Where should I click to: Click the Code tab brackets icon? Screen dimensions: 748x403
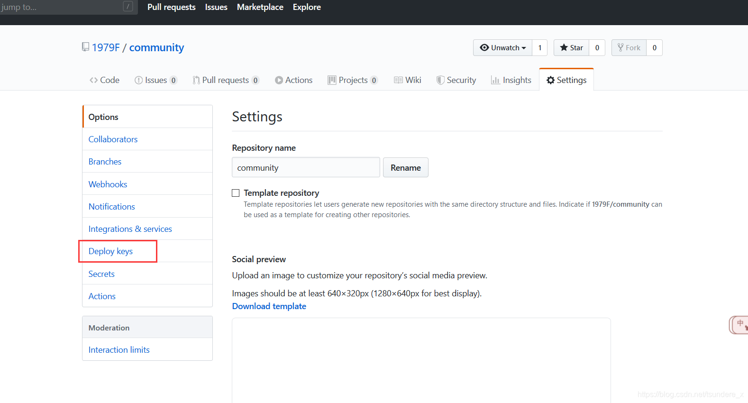(93, 80)
